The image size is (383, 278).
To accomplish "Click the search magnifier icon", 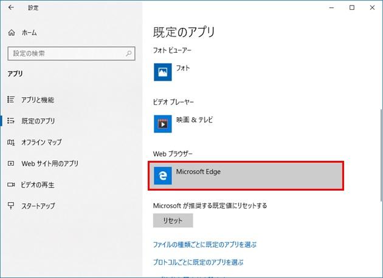I will click(128, 53).
